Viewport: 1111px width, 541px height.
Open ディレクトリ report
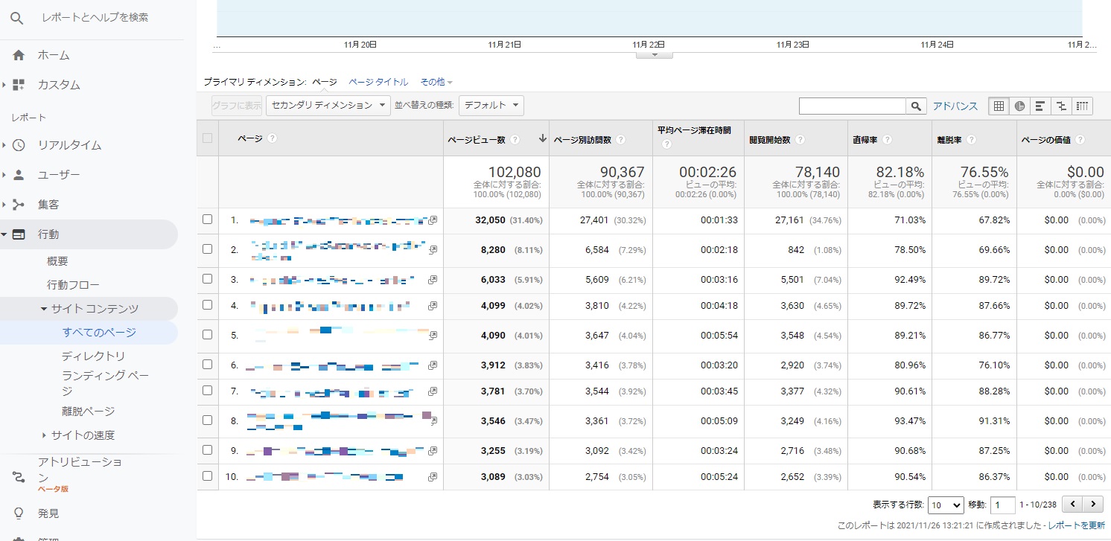pos(93,356)
